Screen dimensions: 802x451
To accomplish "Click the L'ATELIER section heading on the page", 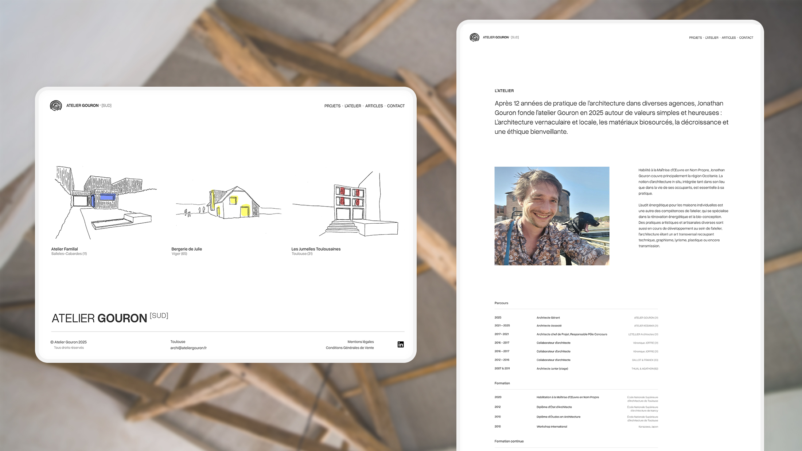I will click(x=504, y=91).
